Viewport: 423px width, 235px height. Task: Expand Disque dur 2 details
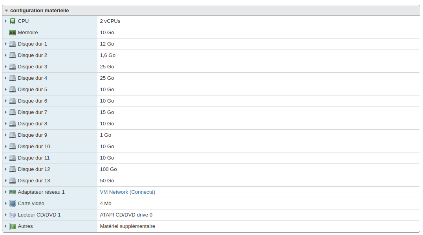point(5,55)
